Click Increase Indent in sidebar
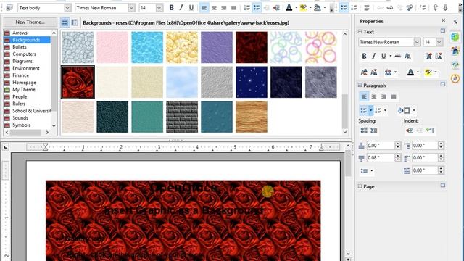 tap(410, 130)
